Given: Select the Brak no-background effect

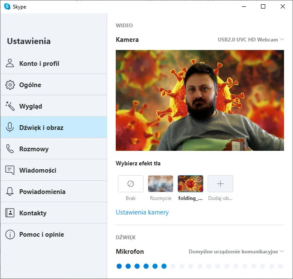Looking at the screenshot, I should [131, 184].
